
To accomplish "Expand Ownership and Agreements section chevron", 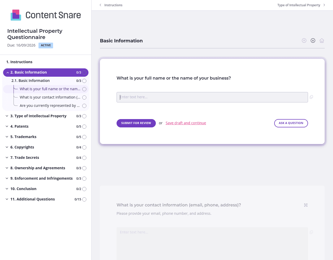I will coord(7,168).
